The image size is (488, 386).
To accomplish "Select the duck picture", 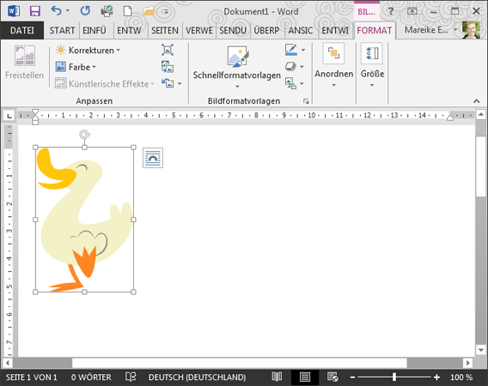I will (84, 220).
